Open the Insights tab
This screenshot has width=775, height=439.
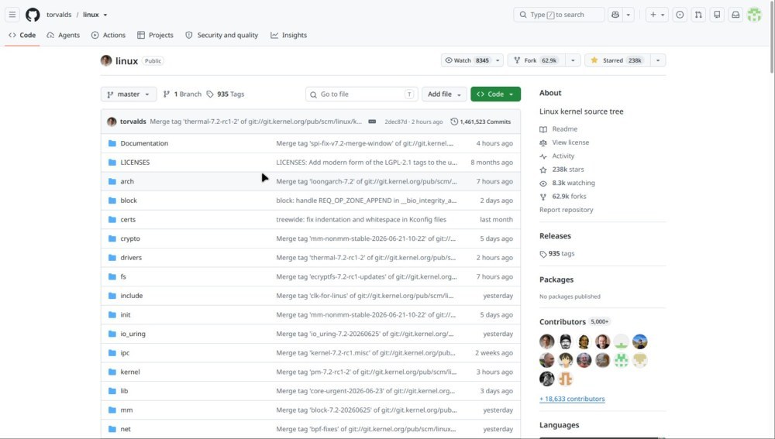click(x=288, y=35)
